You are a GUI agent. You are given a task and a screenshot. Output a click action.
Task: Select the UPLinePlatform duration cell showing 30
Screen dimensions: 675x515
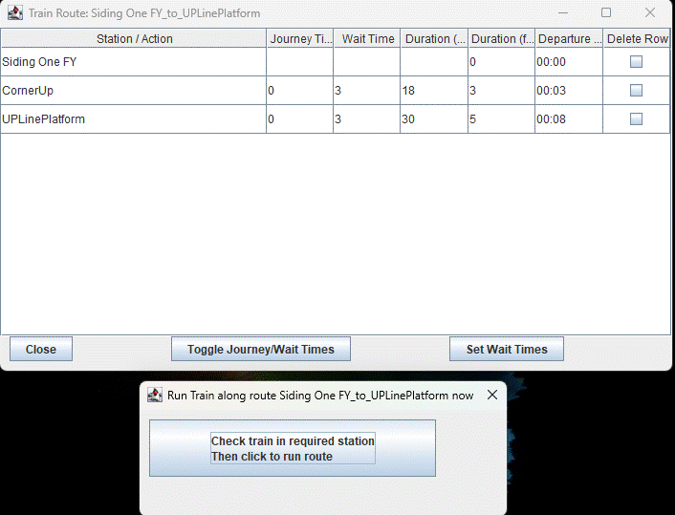[434, 119]
